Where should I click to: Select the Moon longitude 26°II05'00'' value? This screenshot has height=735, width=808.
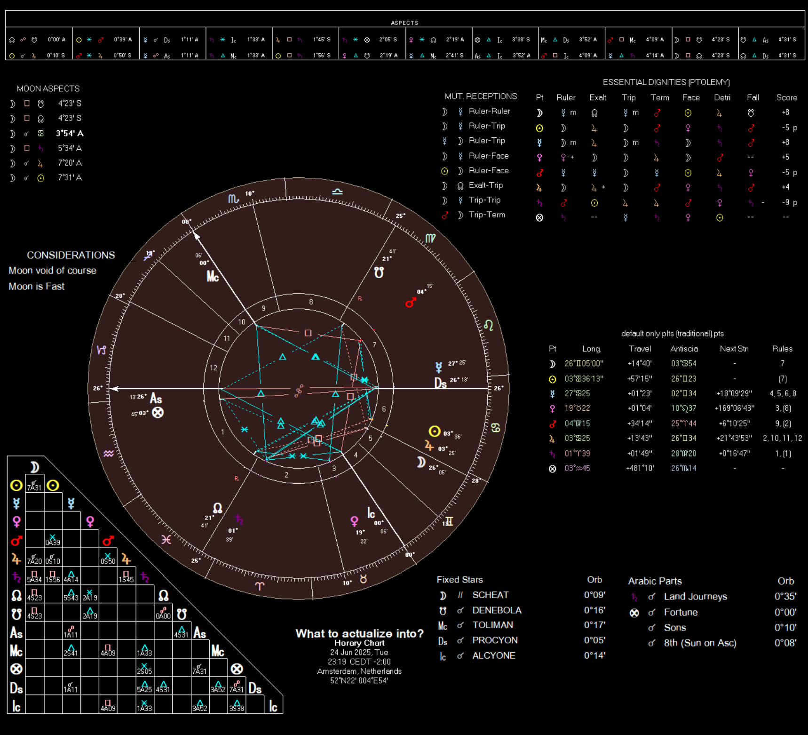point(584,363)
